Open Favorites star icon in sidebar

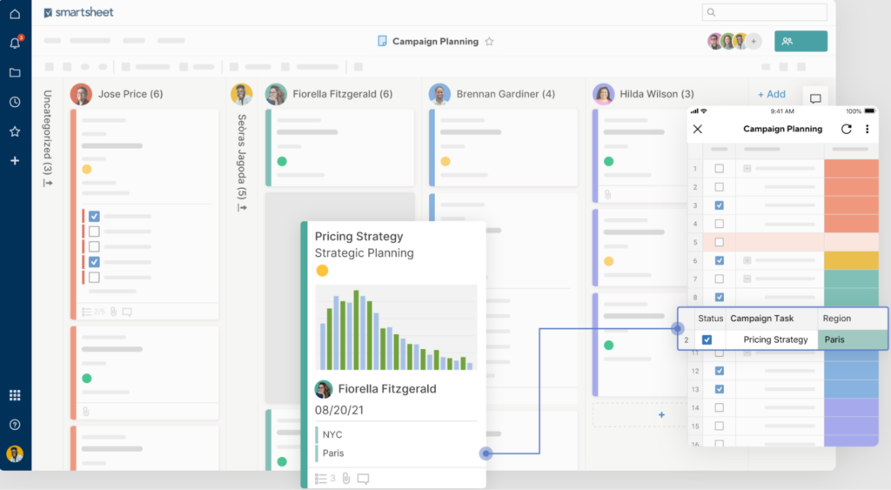(x=15, y=131)
